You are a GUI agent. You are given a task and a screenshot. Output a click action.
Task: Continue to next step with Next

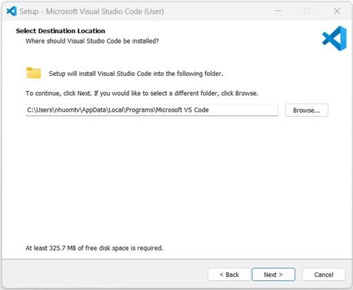coord(274,275)
